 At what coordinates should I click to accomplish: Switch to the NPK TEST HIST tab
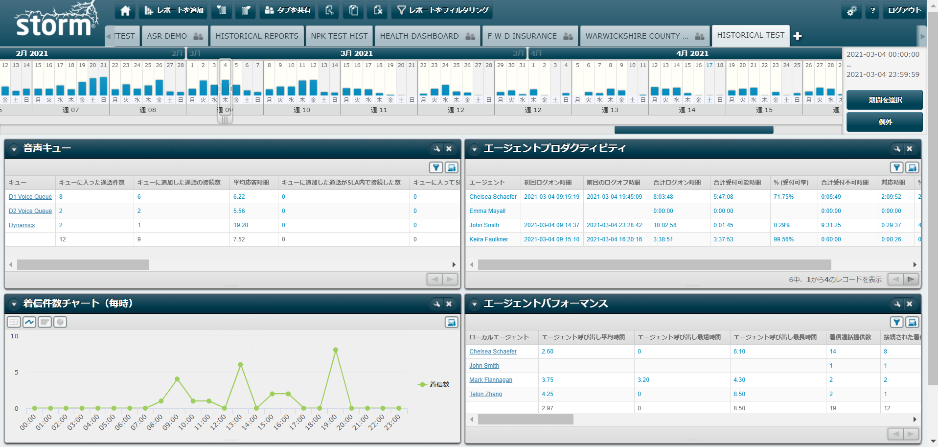coord(339,36)
